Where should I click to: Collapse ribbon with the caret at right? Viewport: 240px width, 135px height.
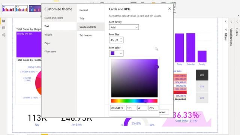[x=238, y=16]
